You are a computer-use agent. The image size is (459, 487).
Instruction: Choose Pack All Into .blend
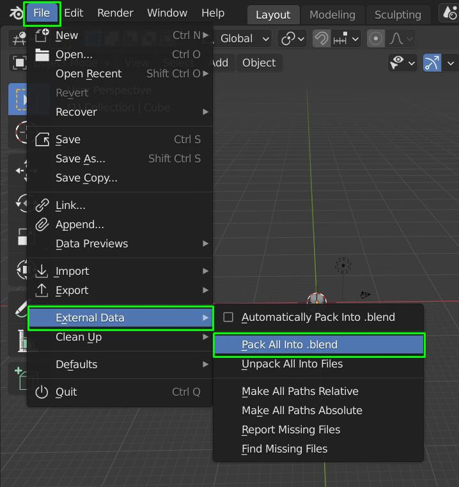pyautogui.click(x=290, y=344)
